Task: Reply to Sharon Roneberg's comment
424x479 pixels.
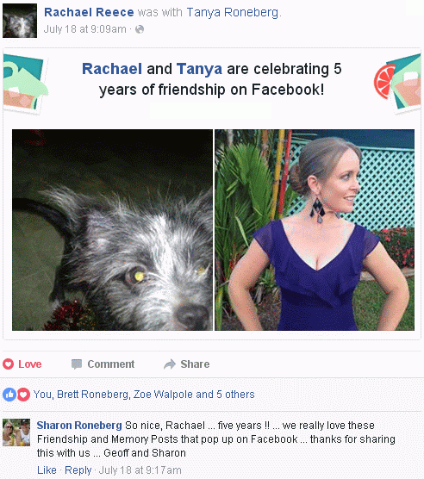Action: click(x=78, y=470)
